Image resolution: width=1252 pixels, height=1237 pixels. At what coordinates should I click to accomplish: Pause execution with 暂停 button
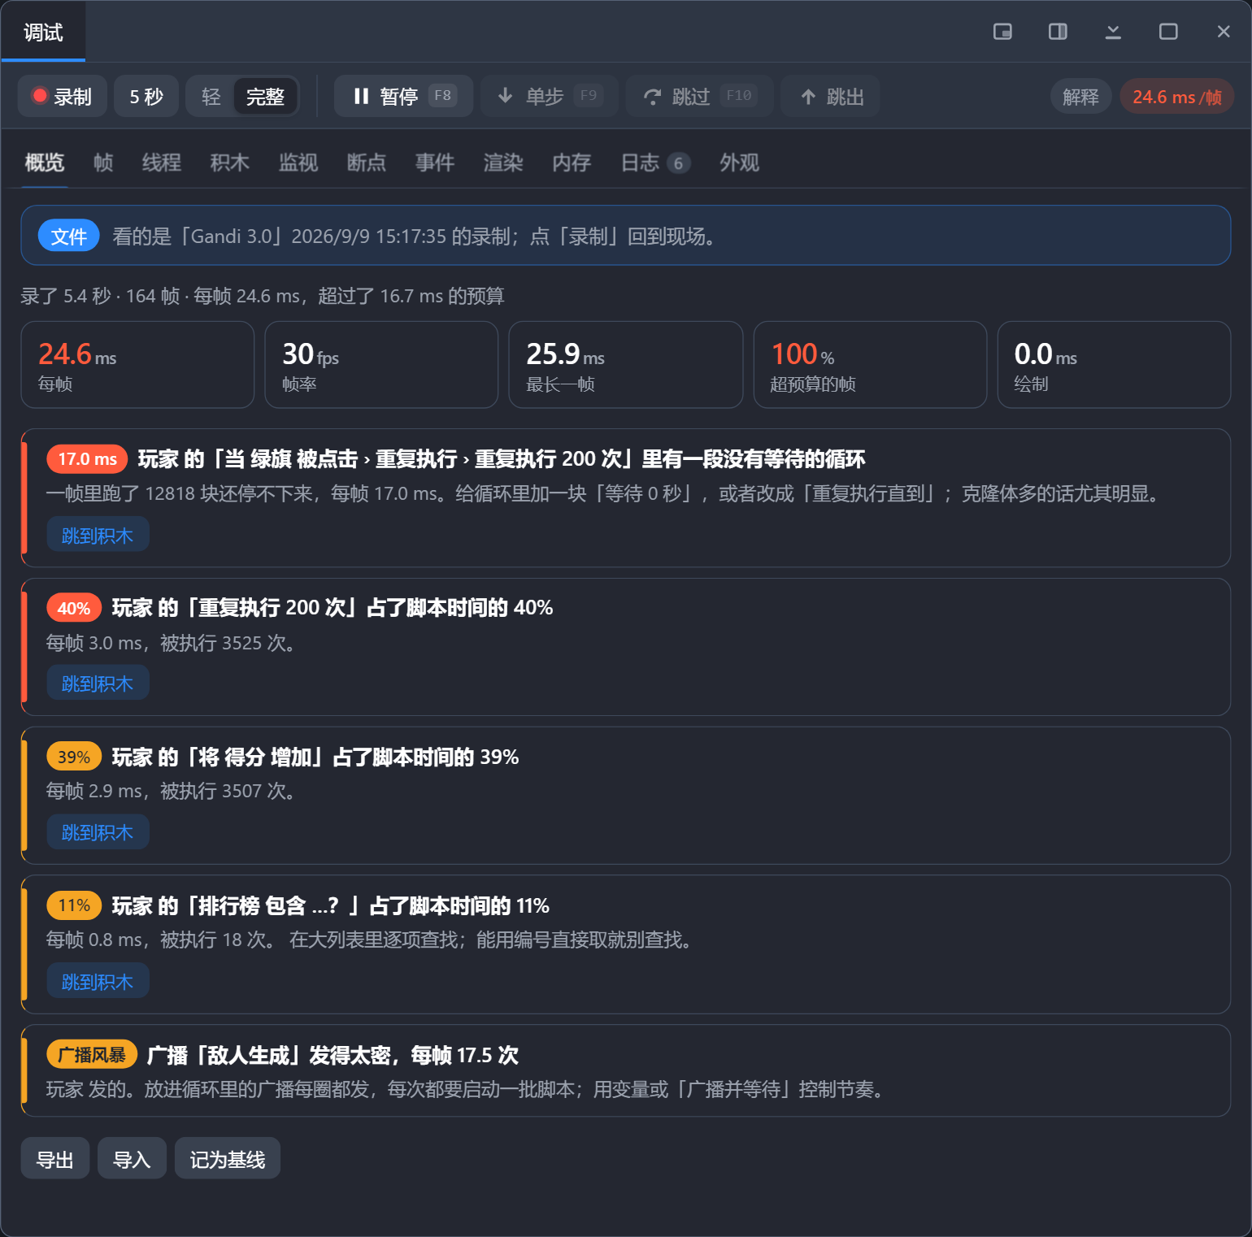(403, 97)
